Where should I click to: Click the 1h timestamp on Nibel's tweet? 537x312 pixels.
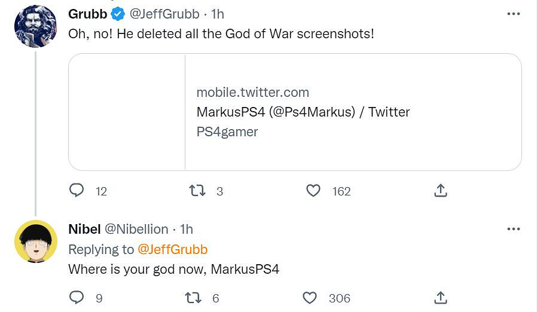187,229
